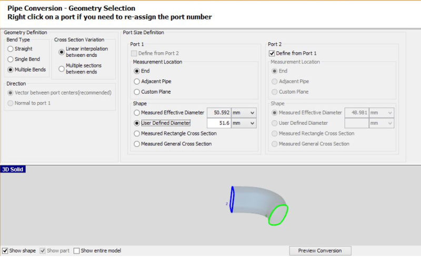Viewport: 421px width, 257px height.
Task: Select Port 2 Measured Rectangle Cross Section
Action: [x=274, y=133]
